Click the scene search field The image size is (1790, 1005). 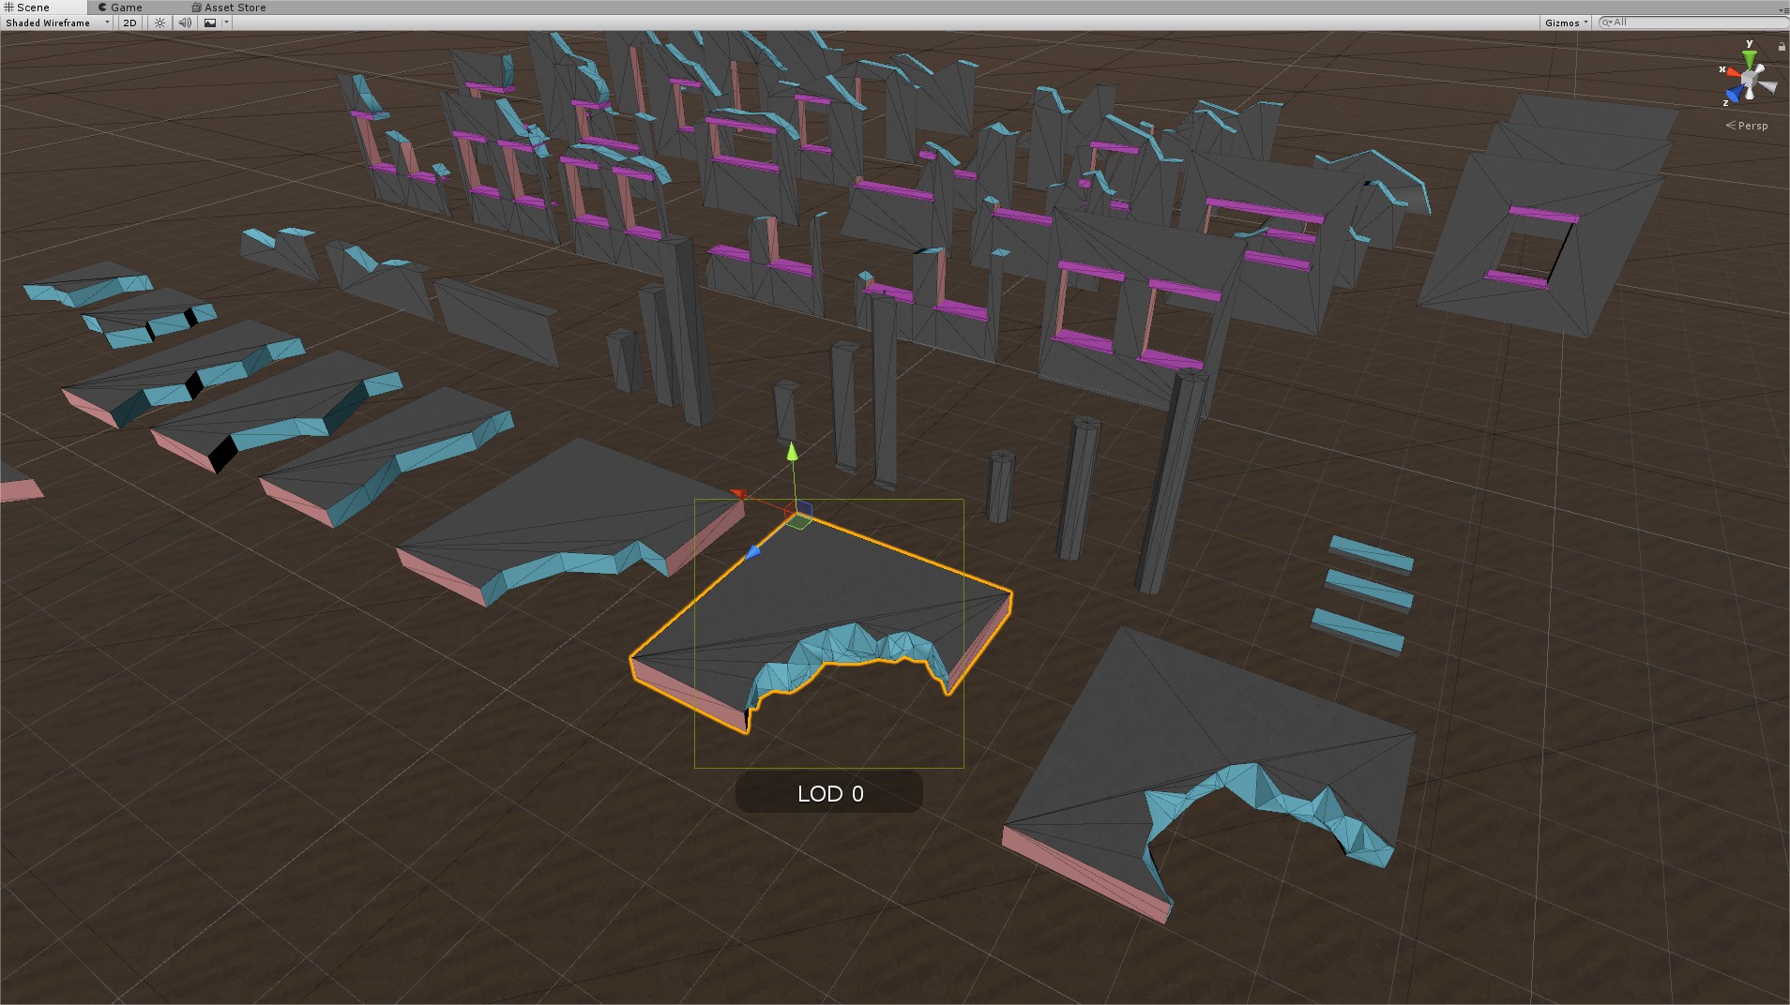click(1689, 22)
